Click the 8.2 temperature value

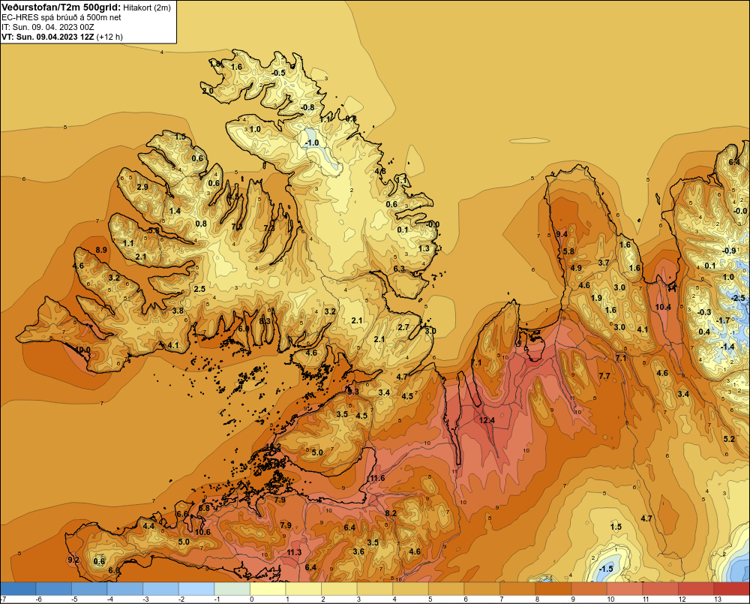point(391,513)
